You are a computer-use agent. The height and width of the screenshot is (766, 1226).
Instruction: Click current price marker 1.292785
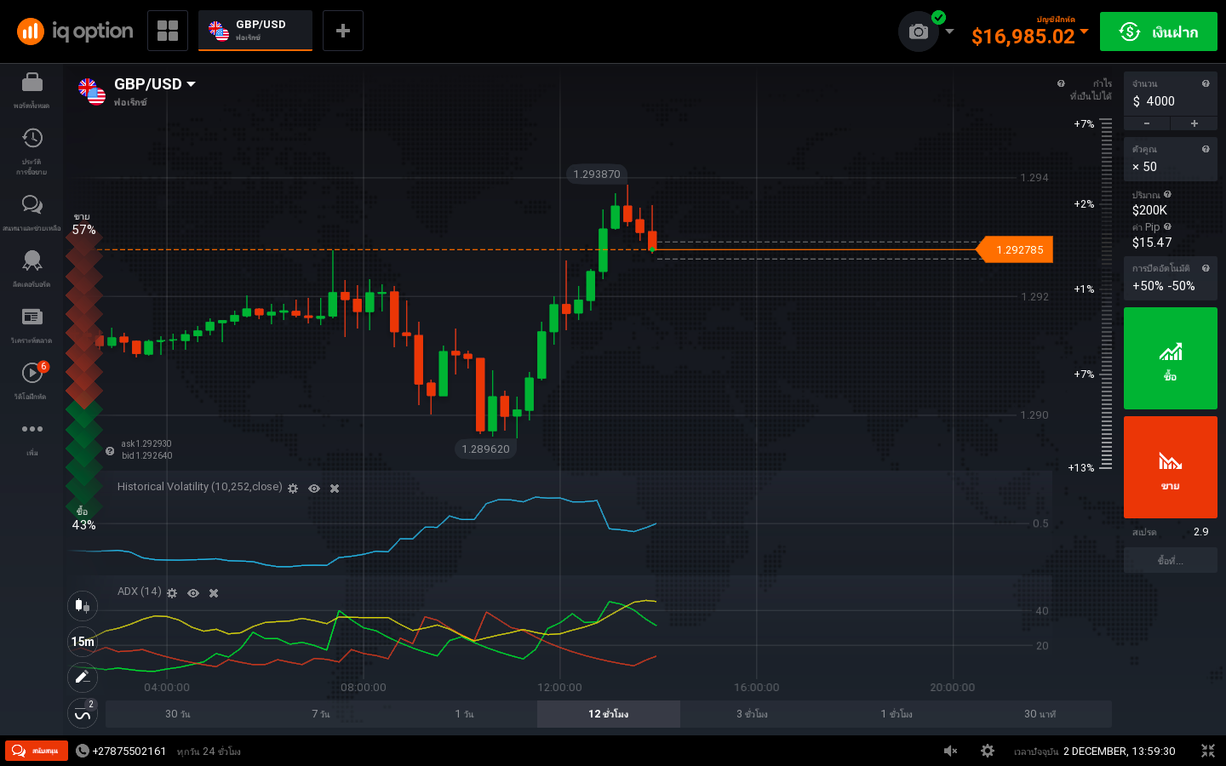pyautogui.click(x=1016, y=249)
